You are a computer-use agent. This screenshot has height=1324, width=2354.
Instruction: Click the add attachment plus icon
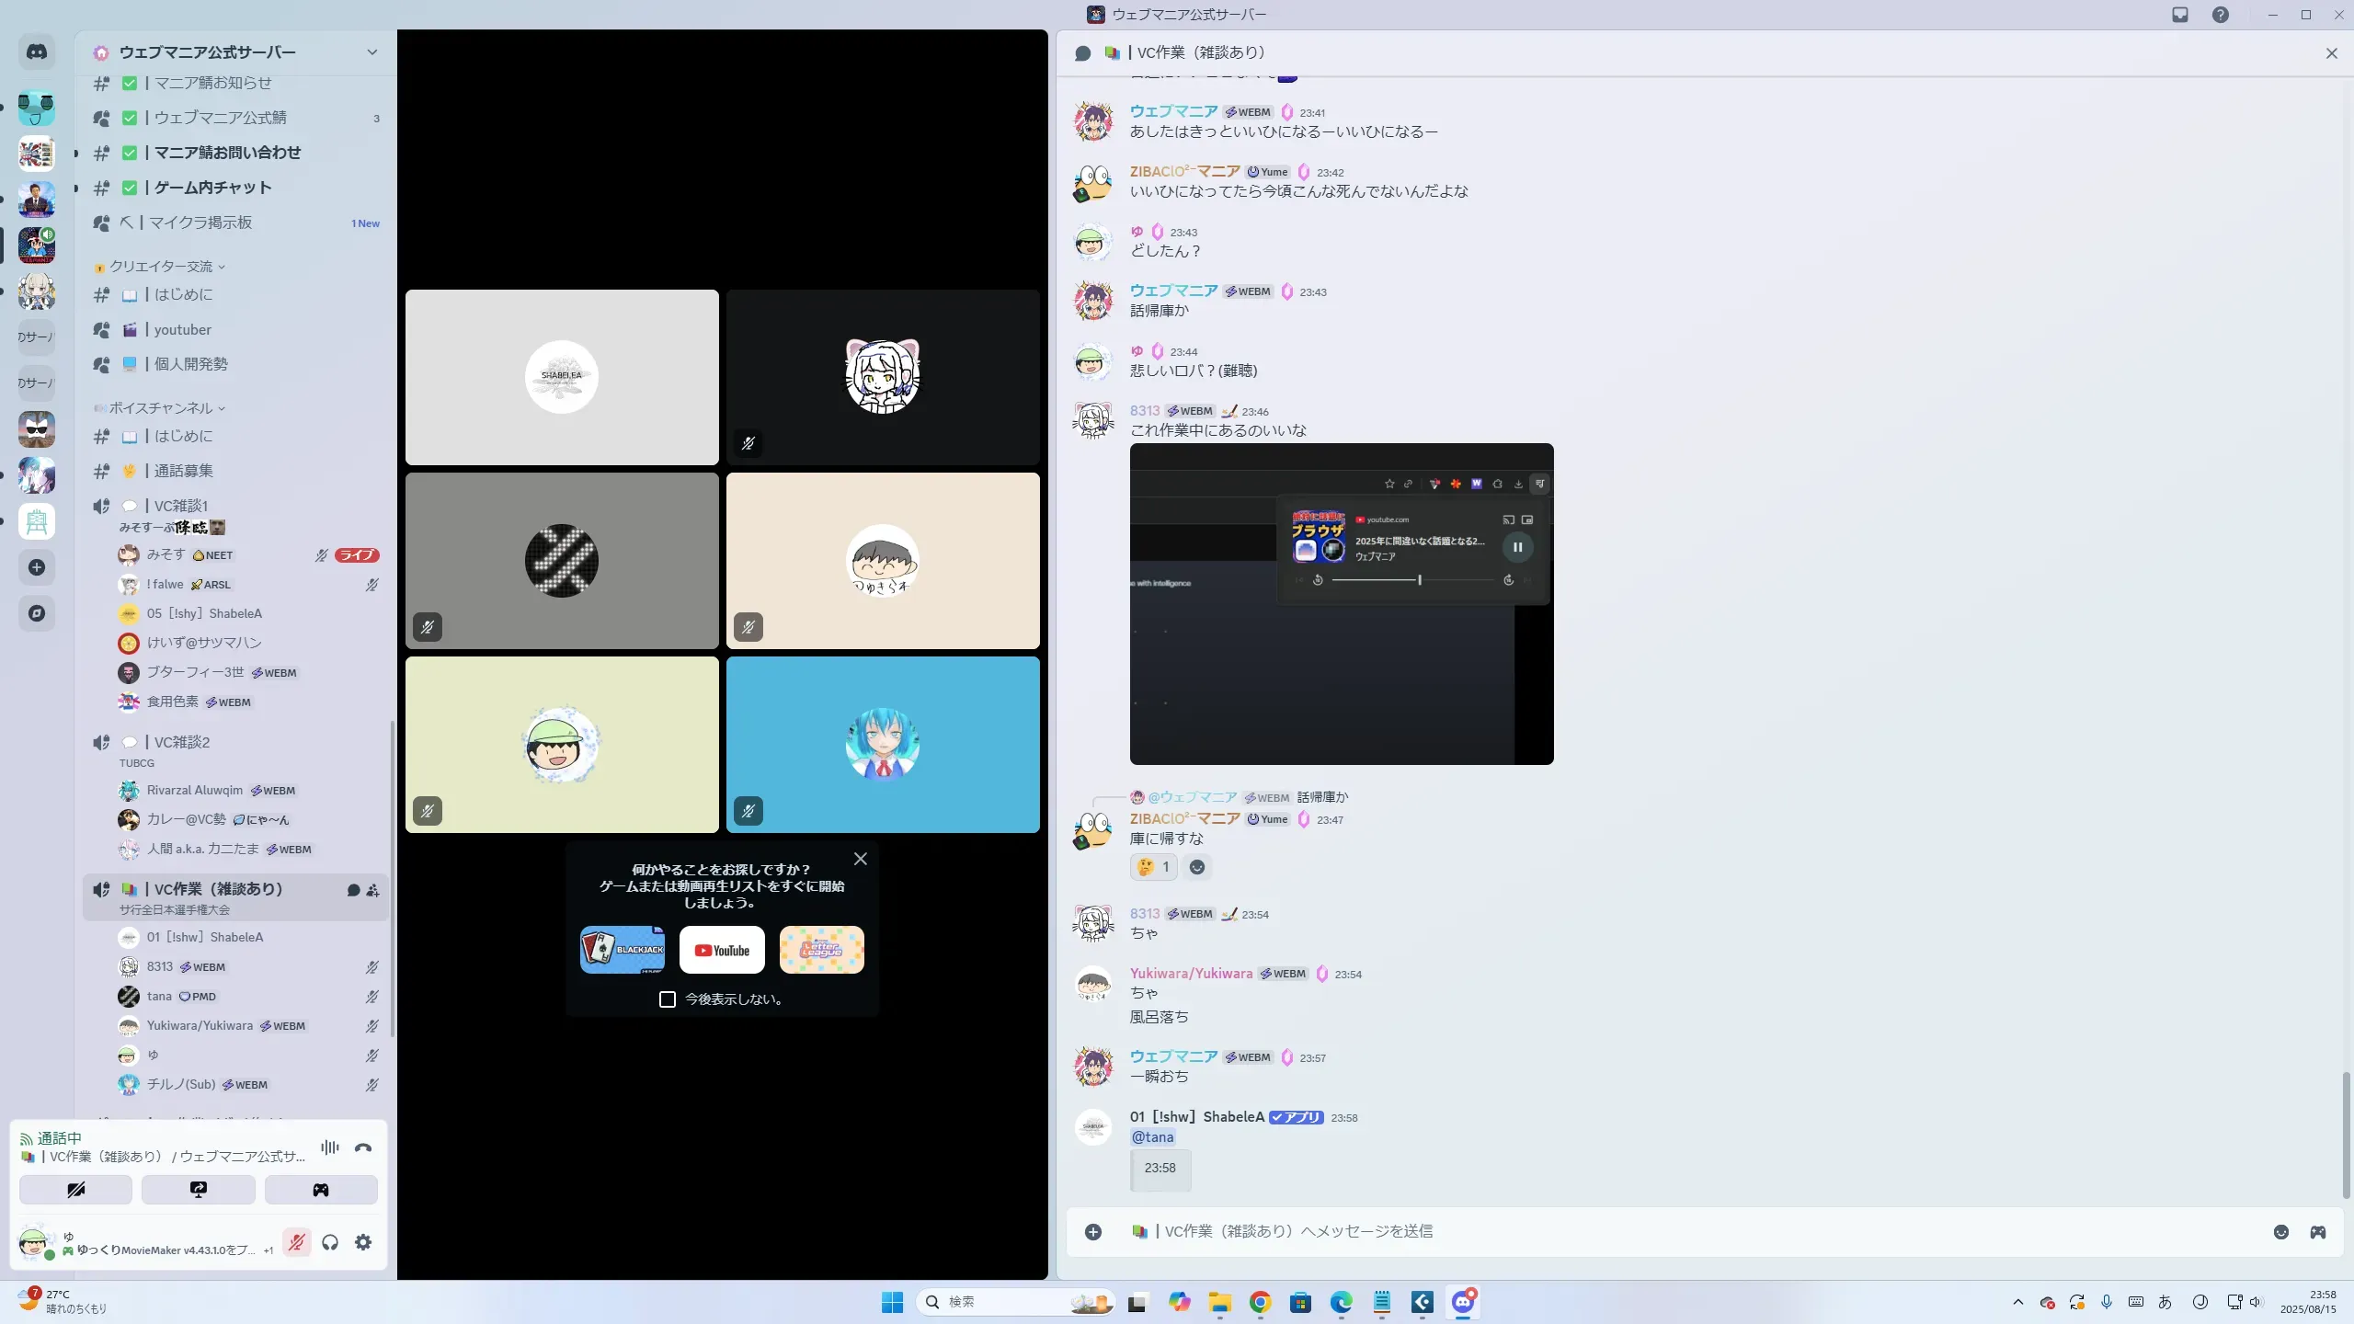click(1093, 1232)
